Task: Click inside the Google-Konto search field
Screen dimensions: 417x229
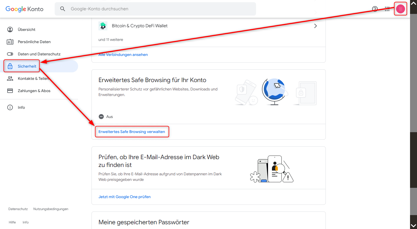Action: click(x=156, y=9)
